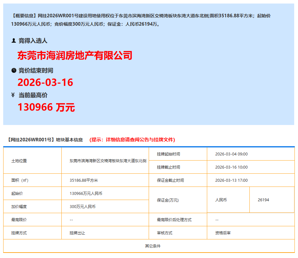298x258 pixels.
Task: Select the area value 35186.88平方米 in table
Action: [84, 180]
